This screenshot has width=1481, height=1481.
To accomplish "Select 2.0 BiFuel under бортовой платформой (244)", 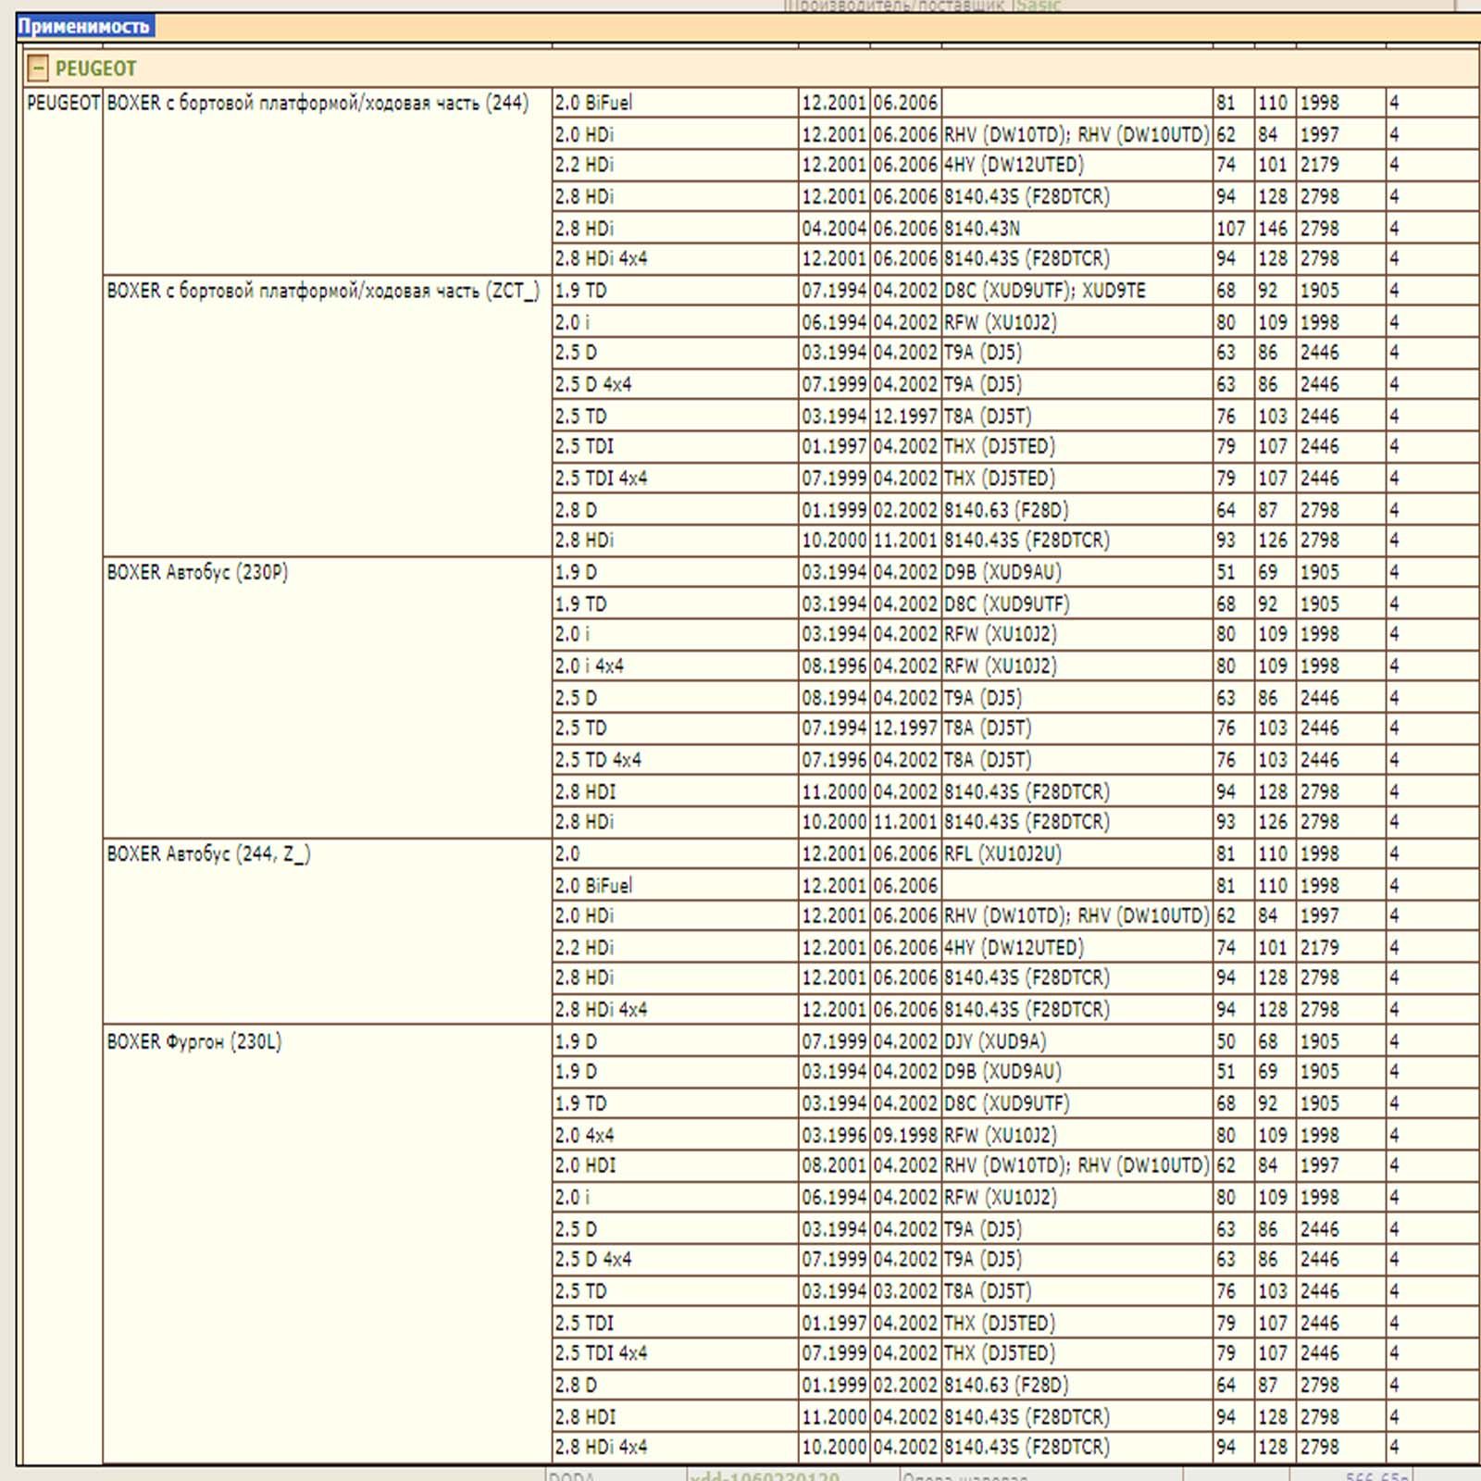I will tap(675, 103).
